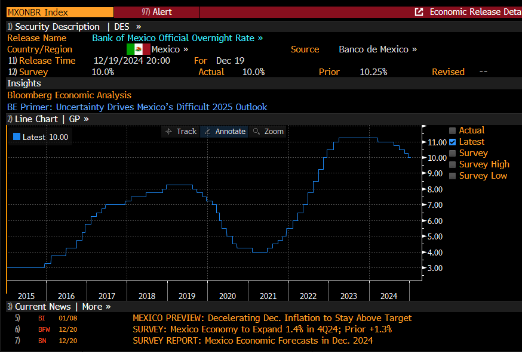The image size is (522, 352).
Task: Open the Banco de Mexico source link
Action: click(378, 49)
